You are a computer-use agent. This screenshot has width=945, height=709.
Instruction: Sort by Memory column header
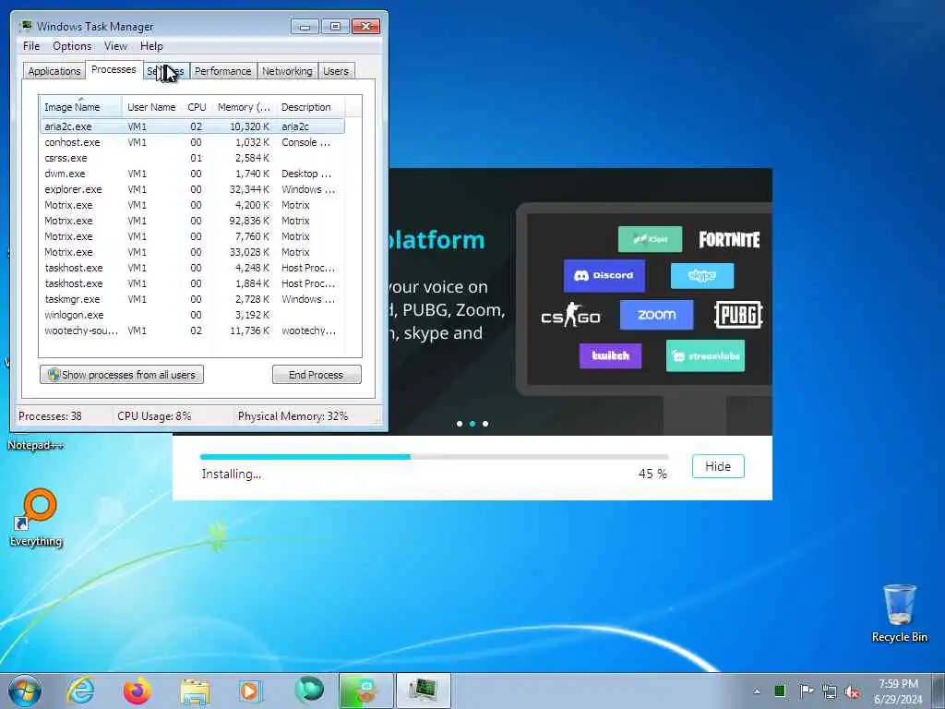tap(244, 107)
